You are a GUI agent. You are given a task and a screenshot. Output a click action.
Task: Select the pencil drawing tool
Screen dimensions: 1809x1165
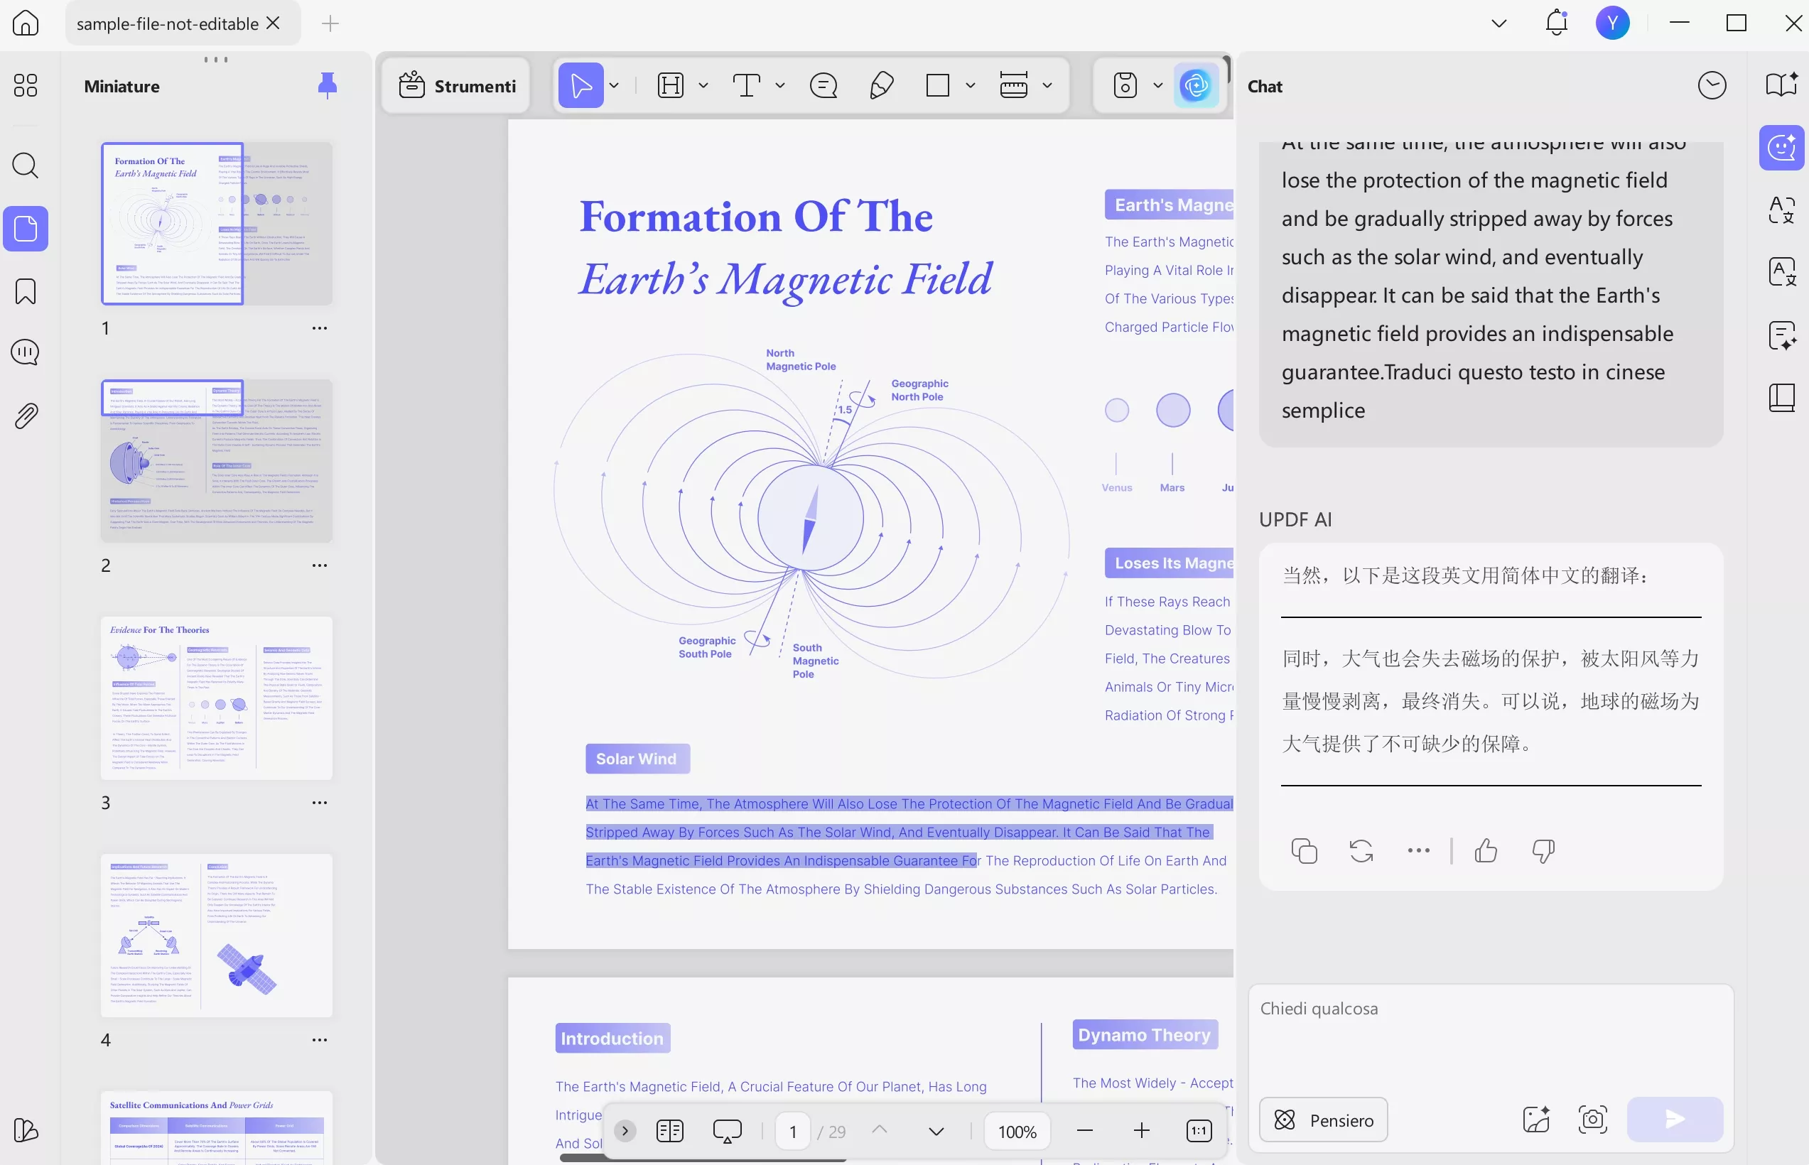(x=882, y=85)
